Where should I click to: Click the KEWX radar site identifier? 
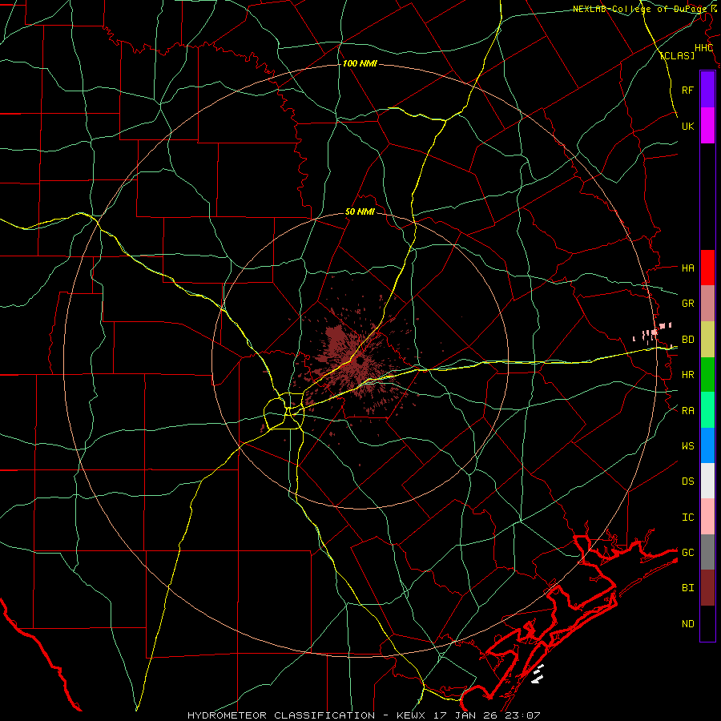tap(412, 715)
